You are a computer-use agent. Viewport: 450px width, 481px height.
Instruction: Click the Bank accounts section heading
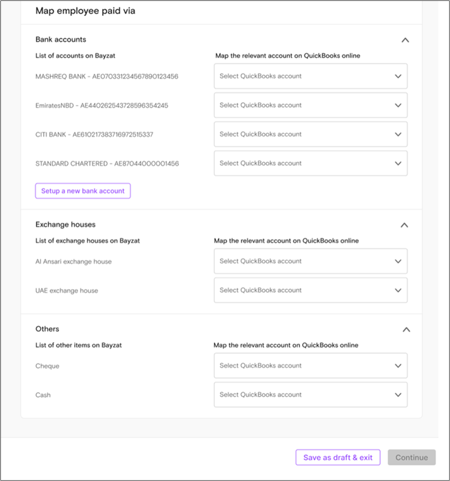click(x=61, y=40)
